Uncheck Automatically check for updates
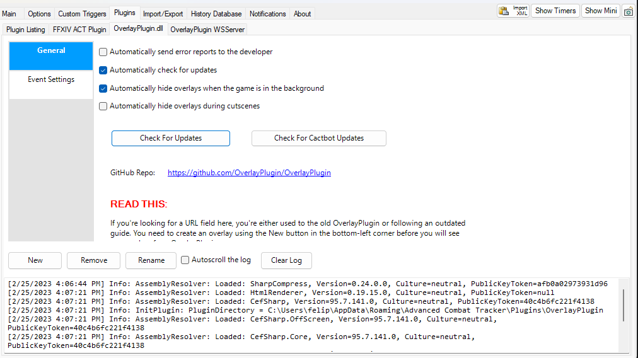Viewport: 638px width, 358px height. (103, 71)
